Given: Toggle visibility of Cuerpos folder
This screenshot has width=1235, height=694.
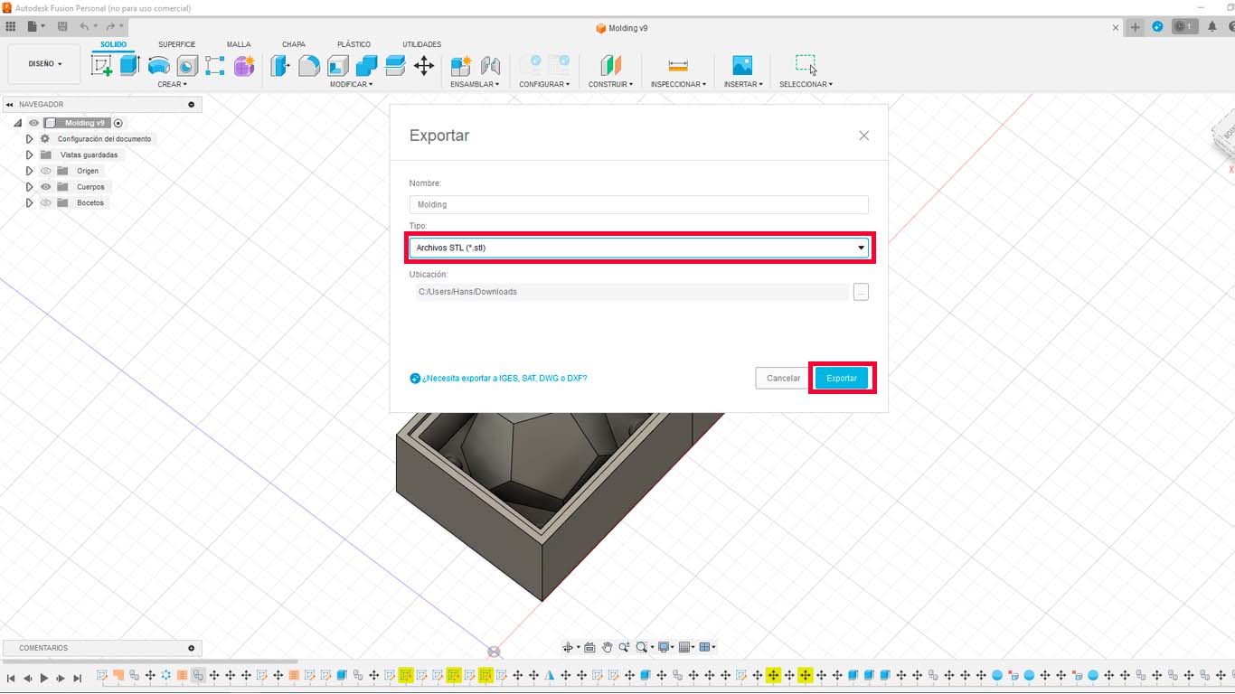Looking at the screenshot, I should [x=46, y=187].
